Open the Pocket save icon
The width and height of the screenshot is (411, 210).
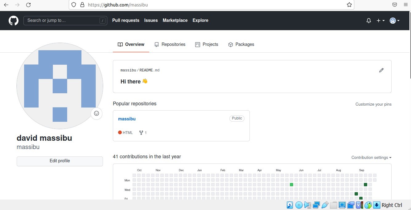coord(394,5)
